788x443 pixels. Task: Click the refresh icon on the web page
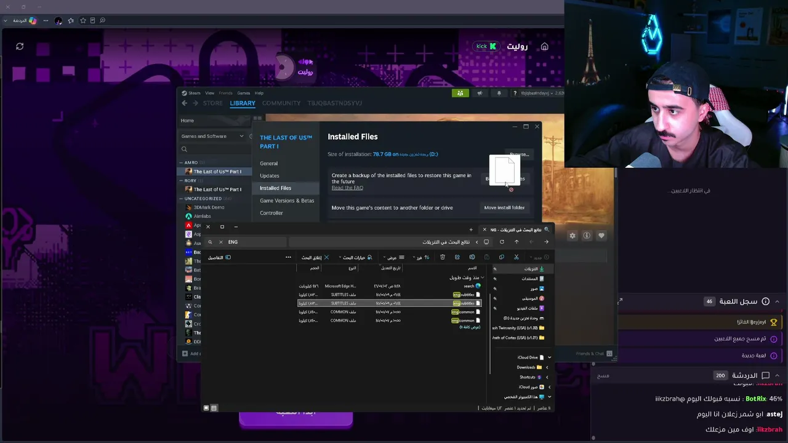click(20, 46)
